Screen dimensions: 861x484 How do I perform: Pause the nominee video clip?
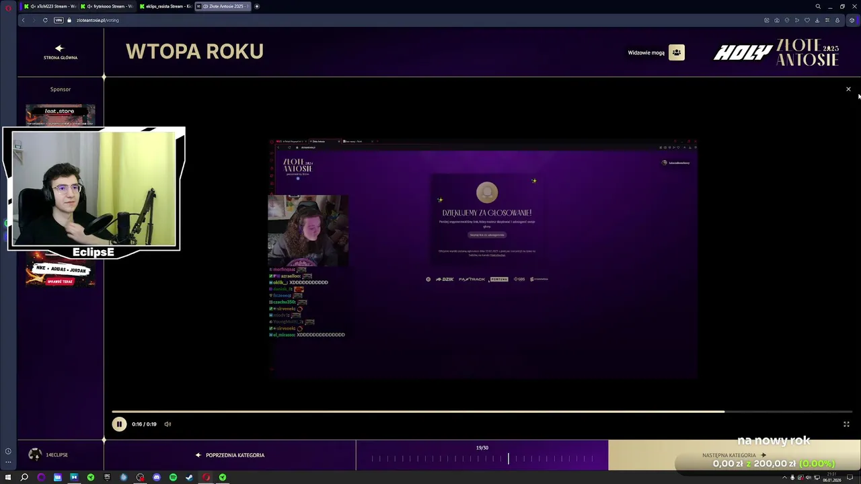119,424
